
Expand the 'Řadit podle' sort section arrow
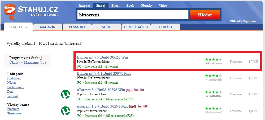(6, 74)
